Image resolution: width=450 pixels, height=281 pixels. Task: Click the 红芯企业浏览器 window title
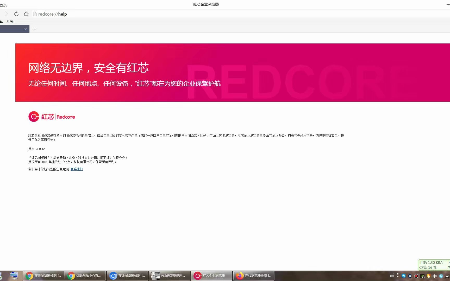[x=206, y=4]
